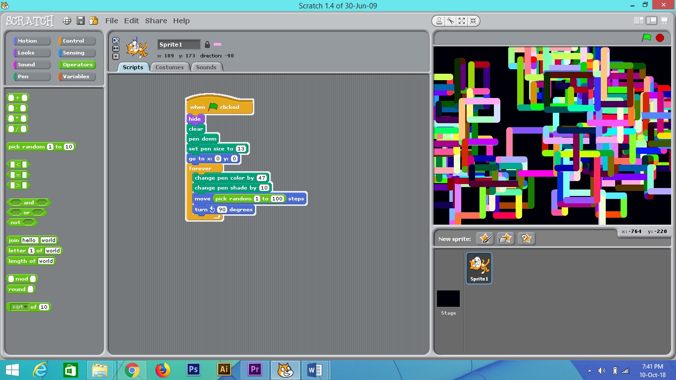Select the delete scissors tool
Screen dimensions: 676x380
tap(450, 21)
